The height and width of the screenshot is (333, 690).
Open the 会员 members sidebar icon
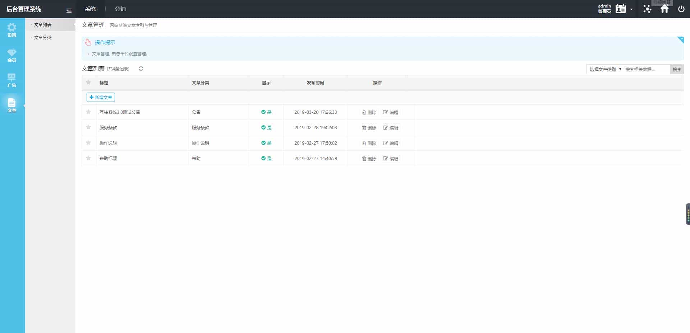pyautogui.click(x=12, y=55)
